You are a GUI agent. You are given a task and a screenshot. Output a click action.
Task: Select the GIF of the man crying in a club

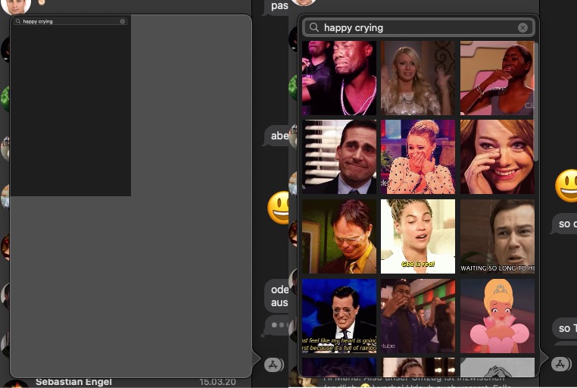click(x=339, y=78)
